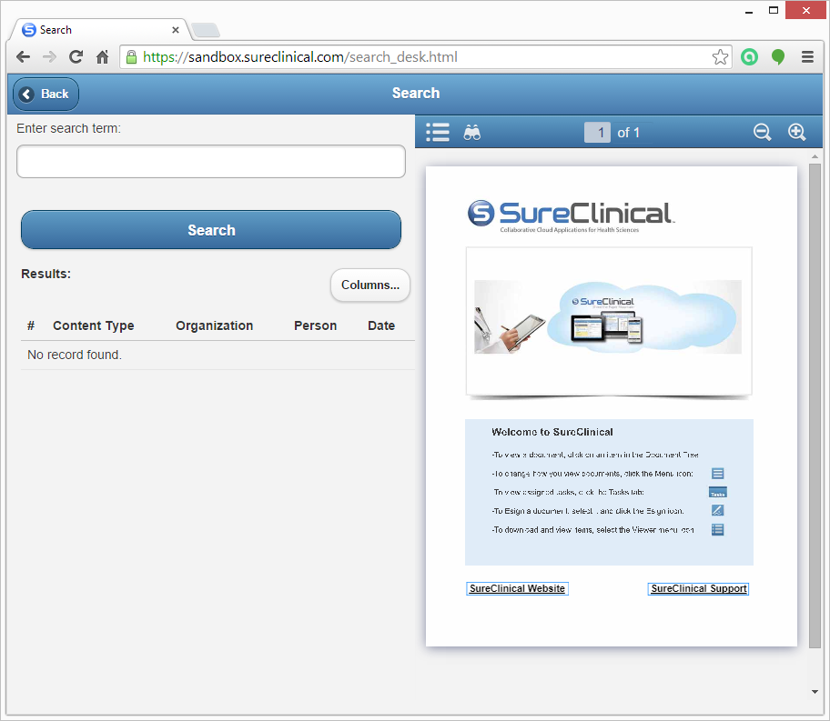Bookmark this page with star icon
This screenshot has height=721, width=830.
pos(720,56)
